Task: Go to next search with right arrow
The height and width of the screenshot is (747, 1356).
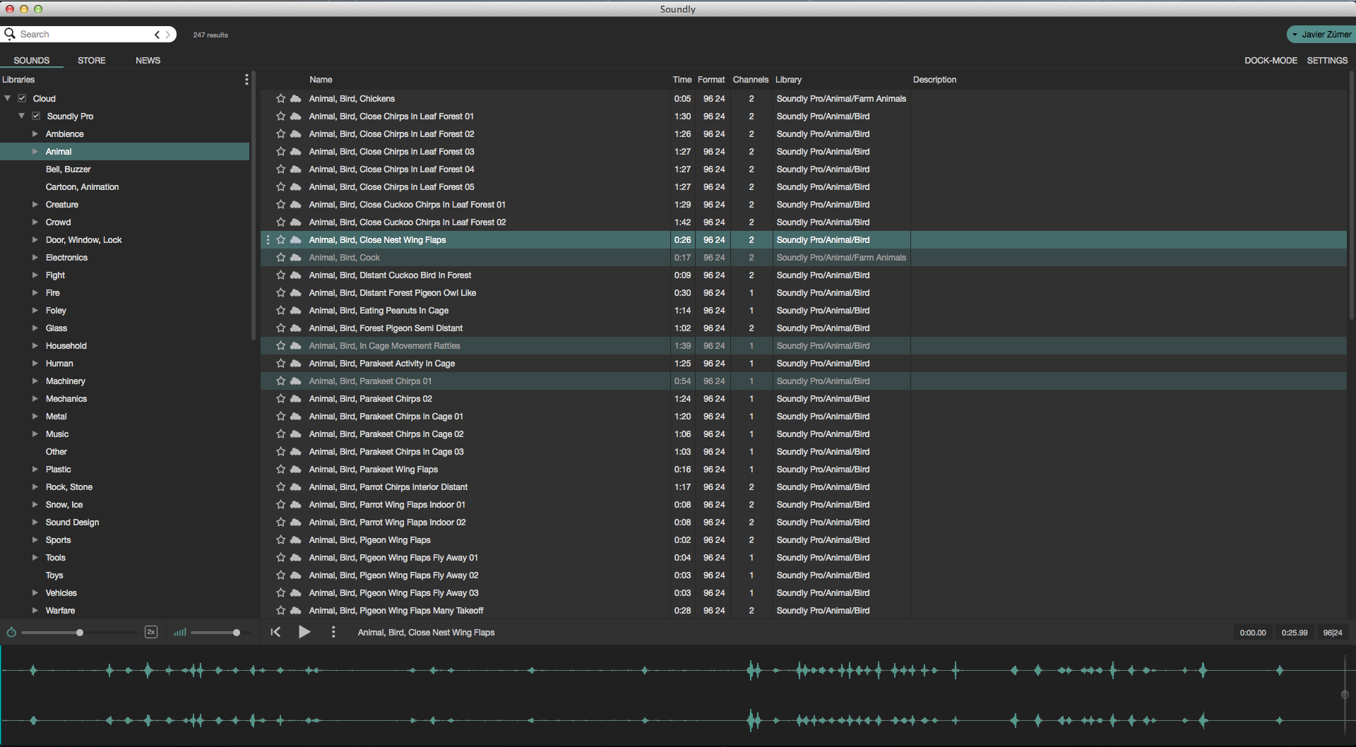Action: tap(168, 35)
